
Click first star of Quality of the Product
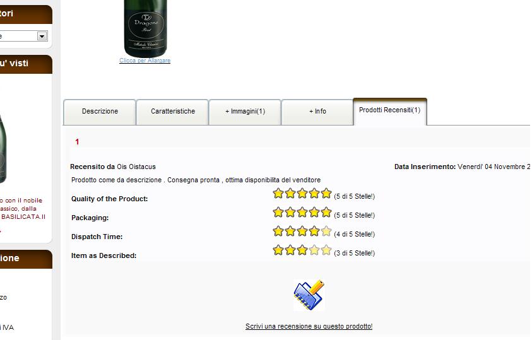(278, 194)
